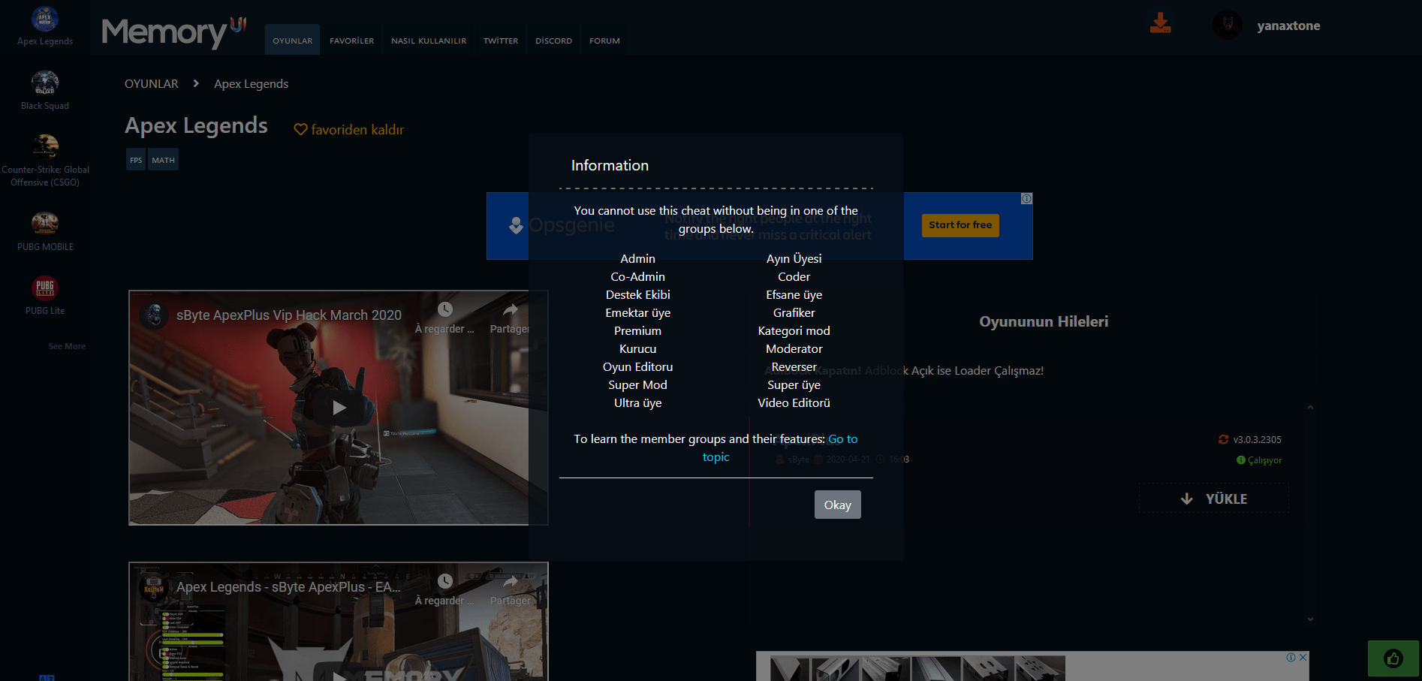Click scroll up arrow of cheats panel
1422x681 pixels.
click(x=1310, y=407)
